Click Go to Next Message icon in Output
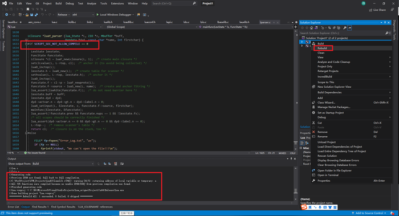 tap(109, 164)
